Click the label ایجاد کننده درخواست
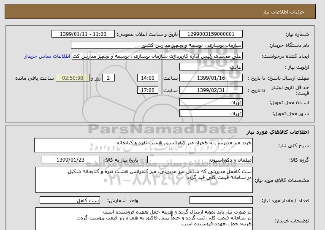 (285, 57)
